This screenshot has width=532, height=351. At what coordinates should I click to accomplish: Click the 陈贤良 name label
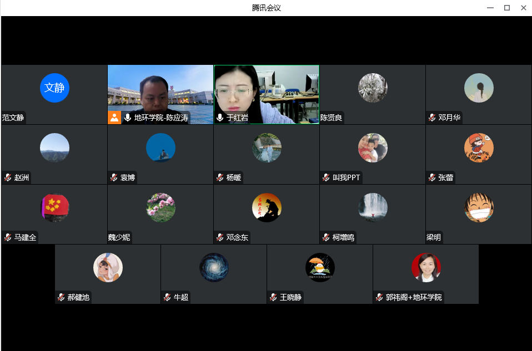point(332,118)
